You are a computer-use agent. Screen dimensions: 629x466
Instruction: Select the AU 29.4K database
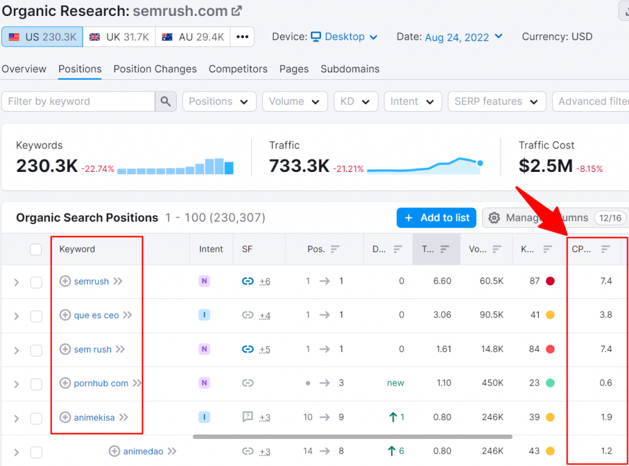[193, 37]
